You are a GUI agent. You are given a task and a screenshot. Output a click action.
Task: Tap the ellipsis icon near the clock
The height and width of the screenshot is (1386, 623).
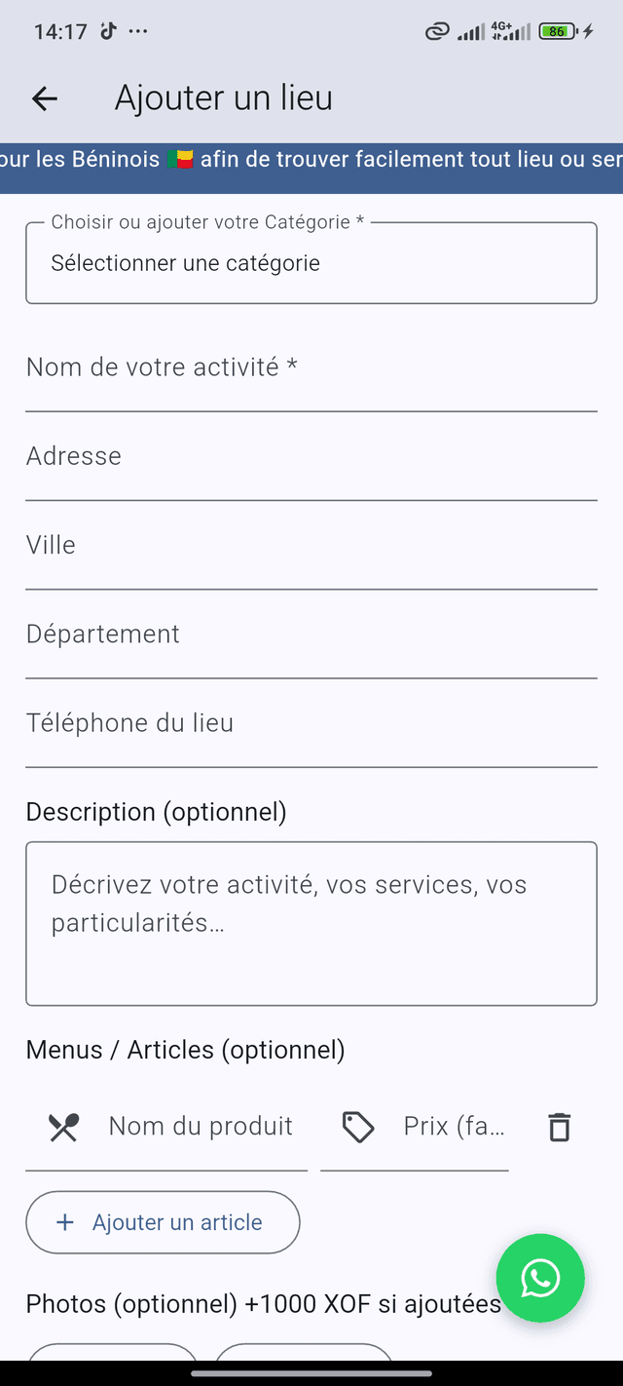coord(138,30)
